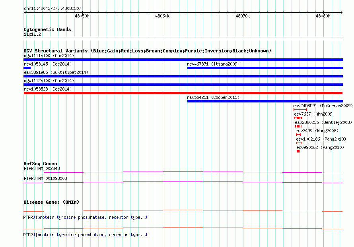Click the Disease Genes (OMIM) track title
This screenshot has height=247, width=354.
[x=51, y=202]
